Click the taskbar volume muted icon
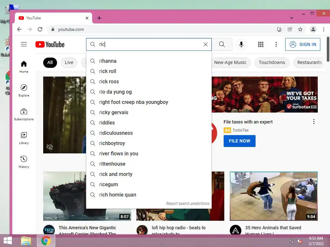330x247 pixels. 300,241
